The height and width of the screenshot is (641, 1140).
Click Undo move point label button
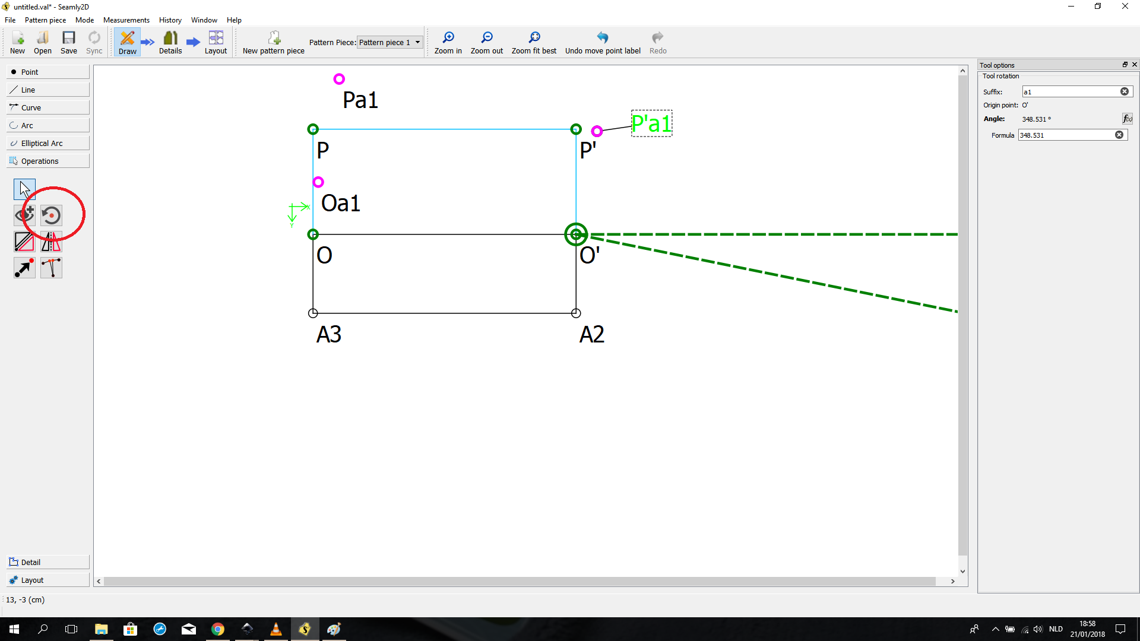(x=602, y=43)
